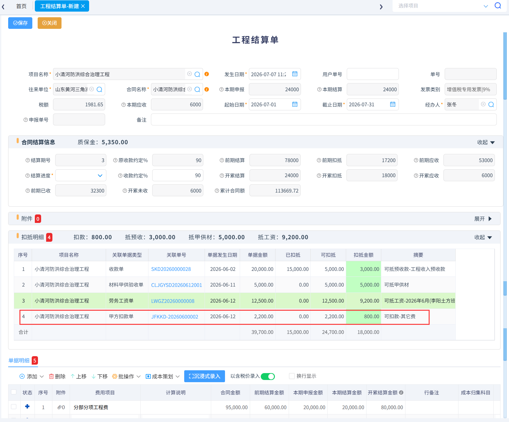This screenshot has width=509, height=422.
Task: Click search icon in 合同名称 field
Action: click(x=197, y=89)
